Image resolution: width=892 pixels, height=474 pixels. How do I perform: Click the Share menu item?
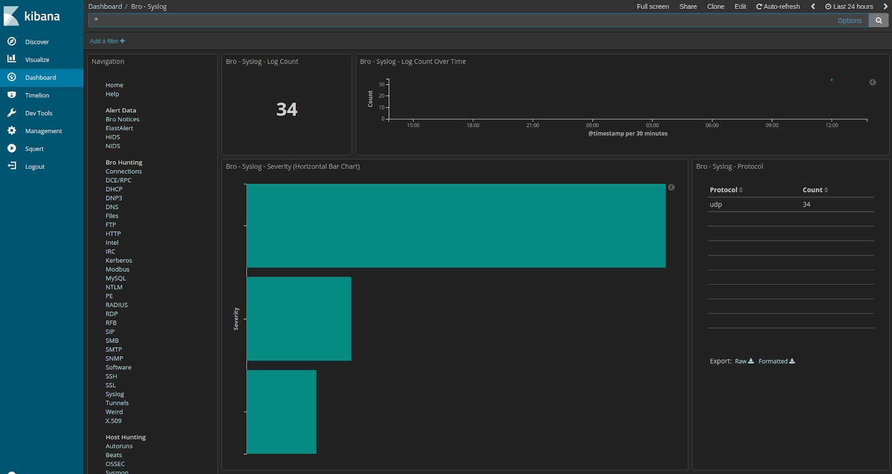click(688, 7)
